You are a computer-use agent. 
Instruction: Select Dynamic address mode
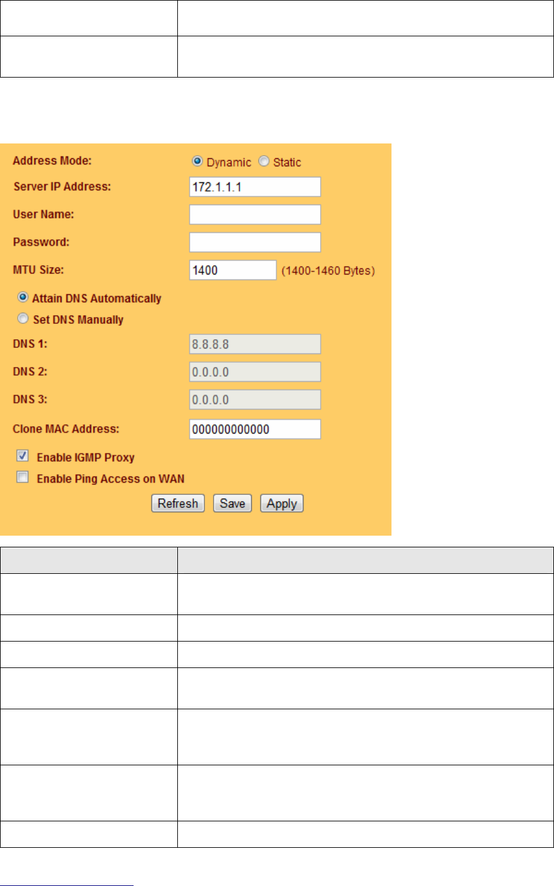coord(197,161)
